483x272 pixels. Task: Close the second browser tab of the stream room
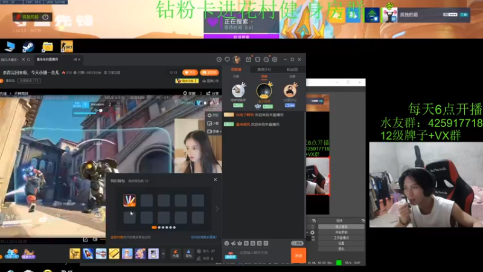coord(79,59)
